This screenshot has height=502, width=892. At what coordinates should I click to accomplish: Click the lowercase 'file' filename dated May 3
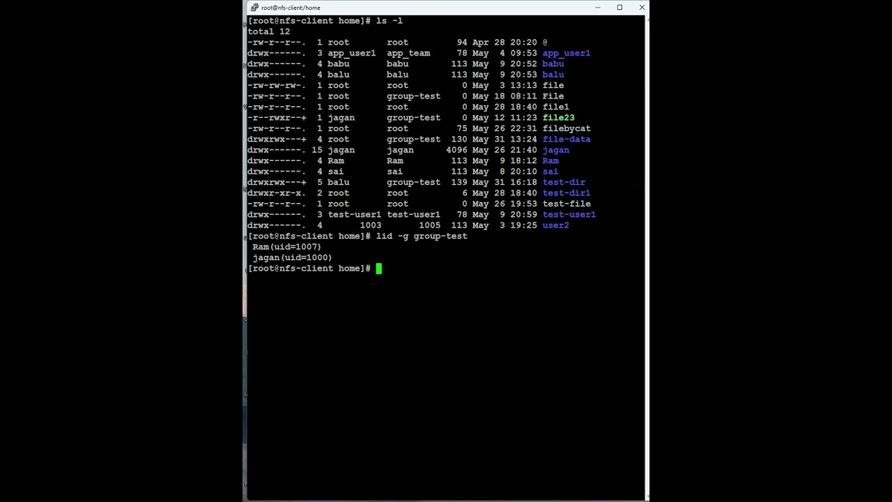(553, 85)
